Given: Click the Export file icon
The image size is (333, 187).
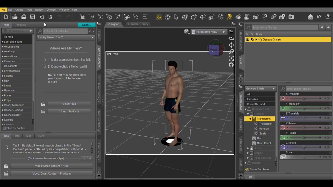Looking at the screenshot, I should pyautogui.click(x=50, y=17).
